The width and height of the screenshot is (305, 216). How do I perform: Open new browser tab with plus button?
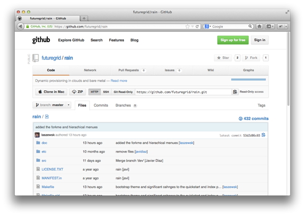tap(84, 18)
